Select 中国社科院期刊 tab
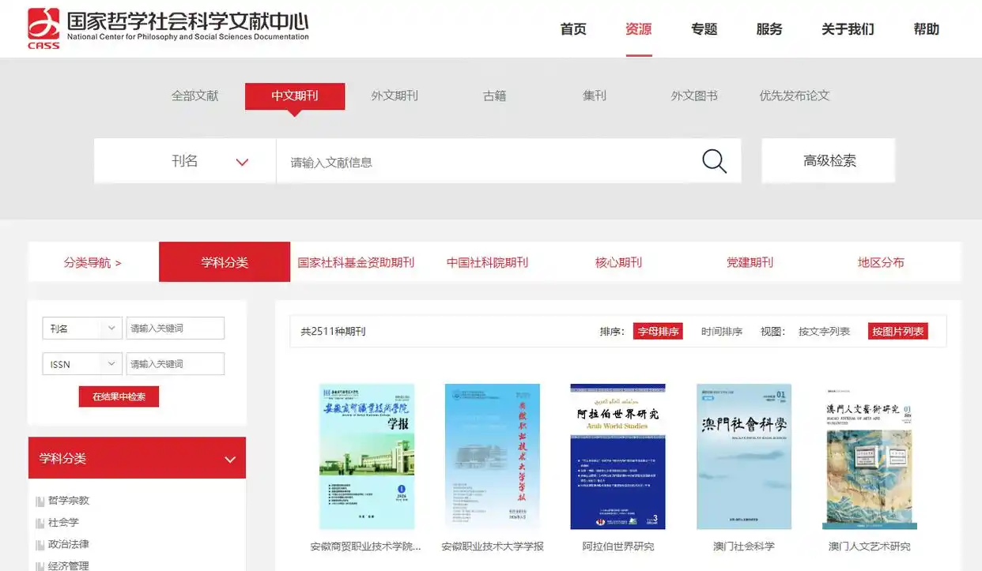Image resolution: width=982 pixels, height=571 pixels. point(487,262)
